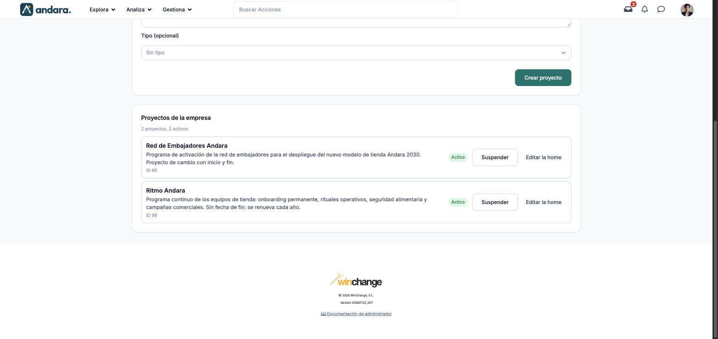The width and height of the screenshot is (718, 339).
Task: Open the 'Sin tipo' type dropdown
Action: click(x=356, y=53)
